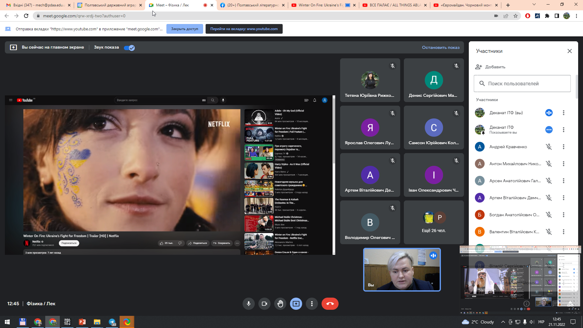Image resolution: width=583 pixels, height=328 pixels.
Task: Open a new browser tab
Action: click(508, 5)
